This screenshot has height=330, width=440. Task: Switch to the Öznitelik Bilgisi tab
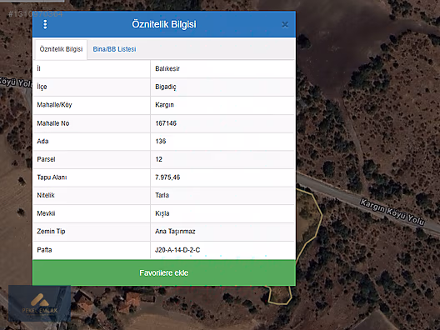61,49
